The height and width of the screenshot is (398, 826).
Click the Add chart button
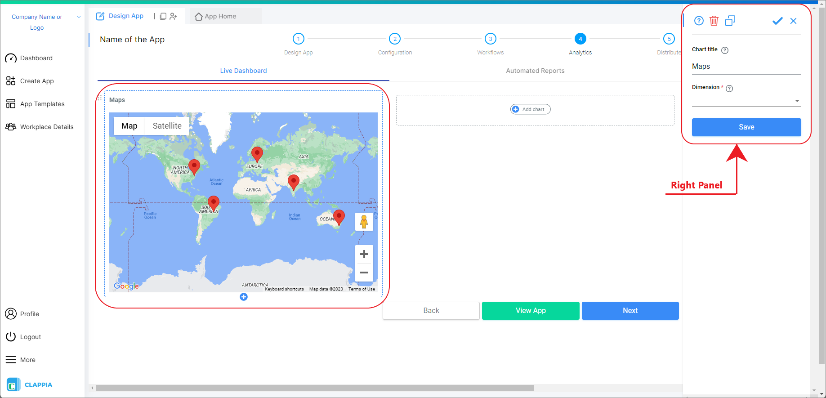pos(531,109)
